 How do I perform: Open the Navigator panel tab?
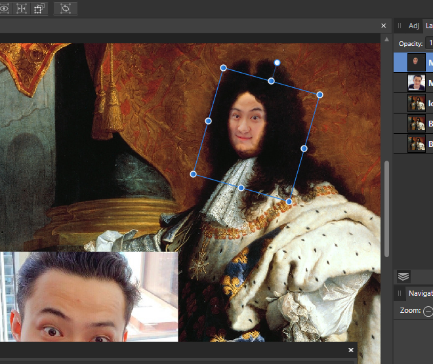point(421,293)
